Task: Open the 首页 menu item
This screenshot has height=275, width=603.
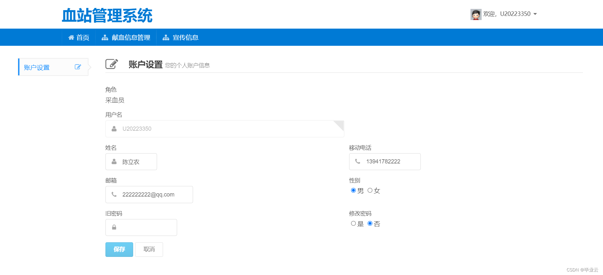Action: 79,38
